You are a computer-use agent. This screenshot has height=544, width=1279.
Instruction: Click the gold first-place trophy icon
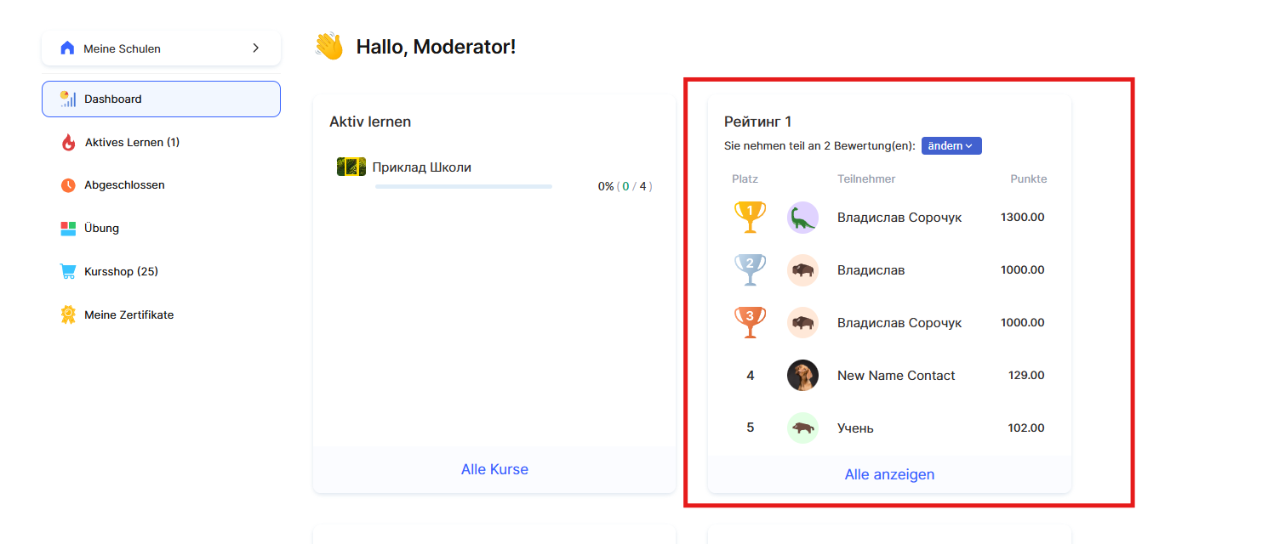(x=750, y=217)
